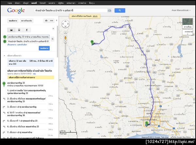Click step 7 "เลี้ยวขวา เข้าสู่ ถนนท่าข้าม"

(x=20, y=132)
